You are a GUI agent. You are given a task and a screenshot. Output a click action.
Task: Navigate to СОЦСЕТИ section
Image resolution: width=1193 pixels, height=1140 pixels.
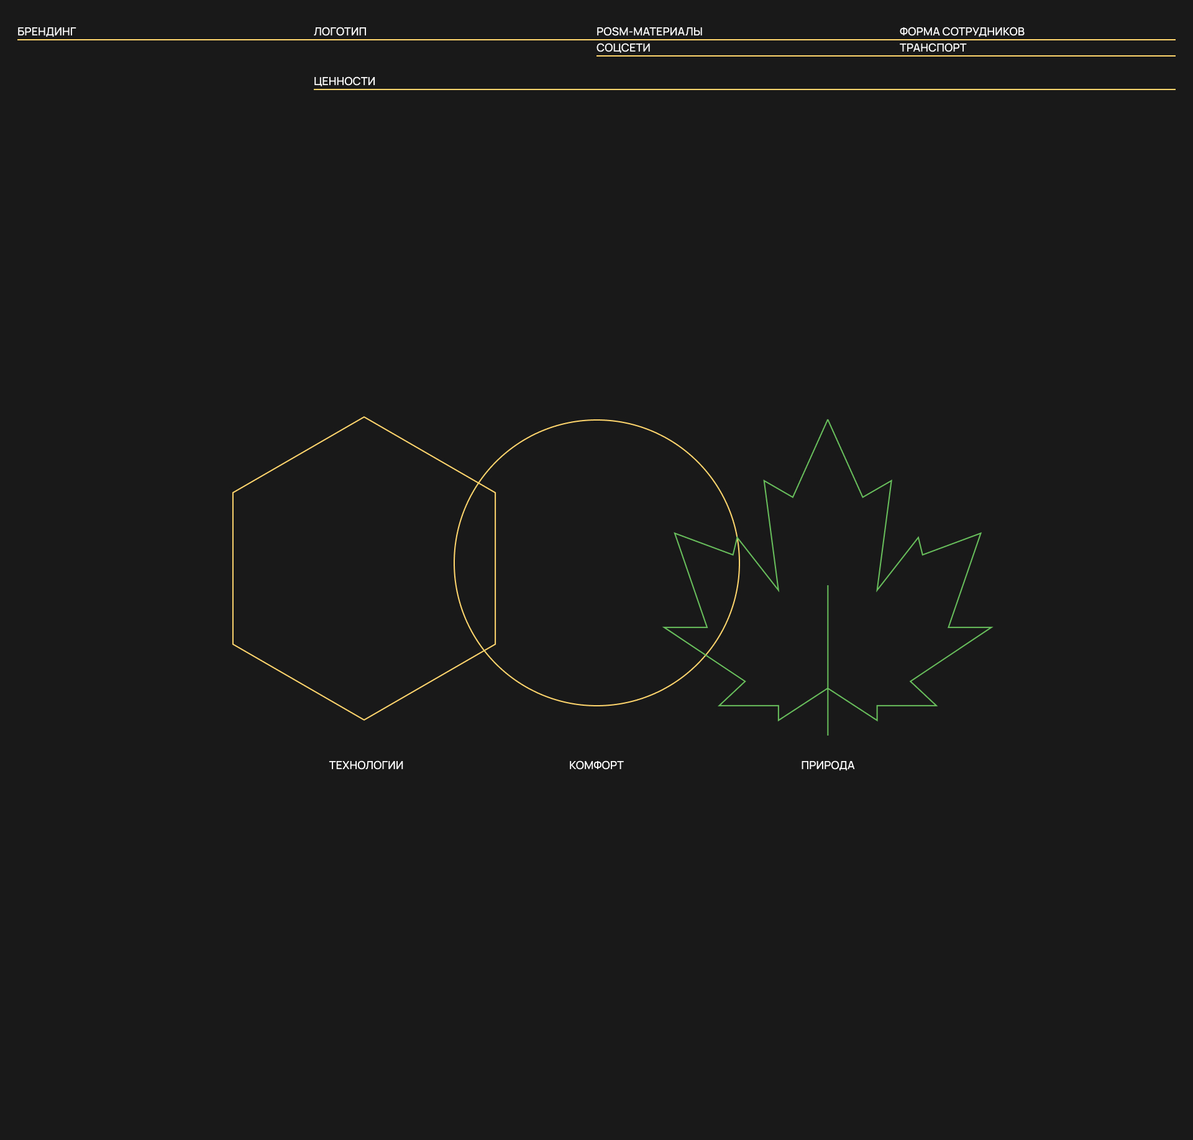[x=623, y=48]
